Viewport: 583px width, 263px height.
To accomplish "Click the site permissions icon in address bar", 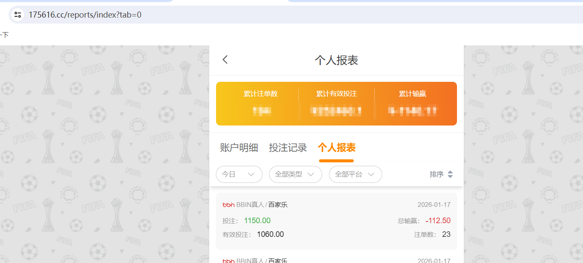I will (17, 14).
